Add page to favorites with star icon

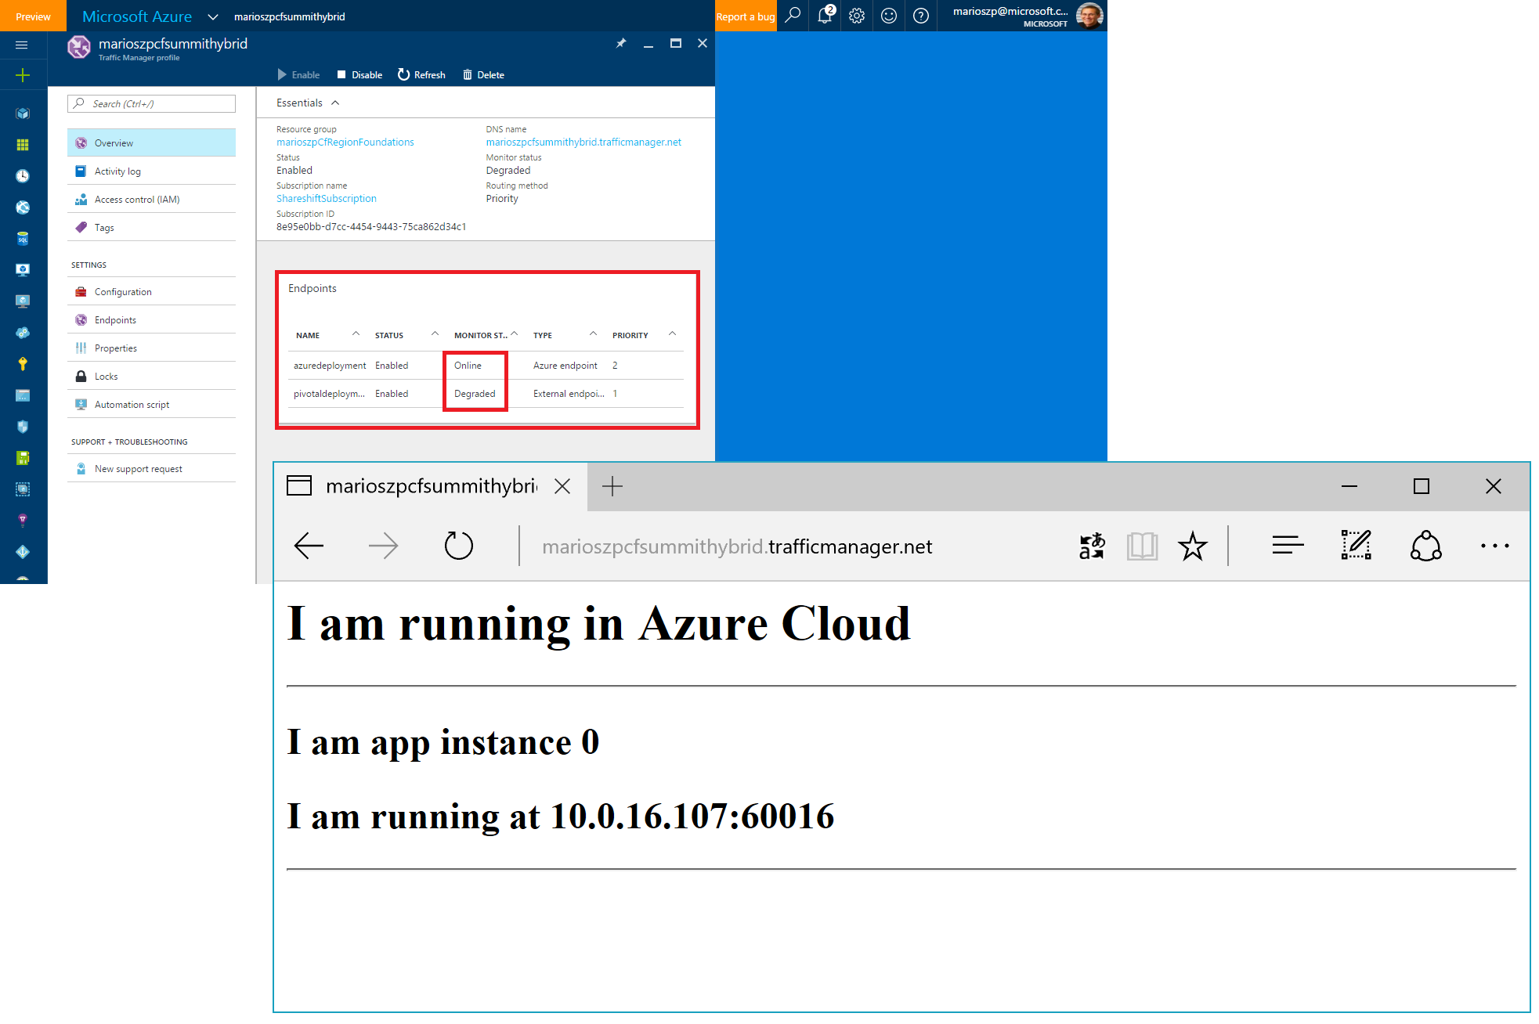1192,546
